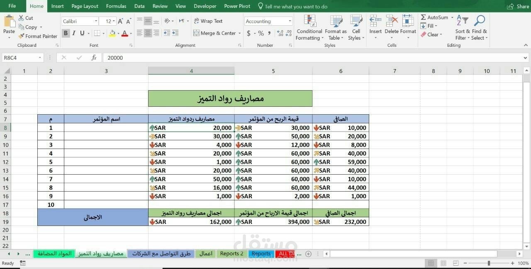Toggle italic formatting
531x269 pixels.
coord(73,33)
